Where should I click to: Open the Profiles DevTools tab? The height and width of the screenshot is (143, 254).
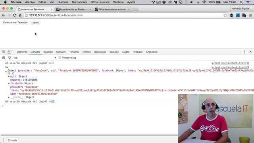(x=87, y=52)
